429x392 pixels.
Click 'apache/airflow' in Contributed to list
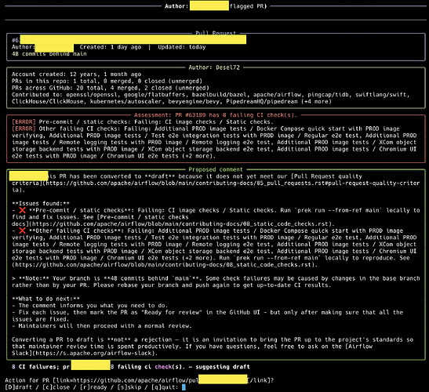coord(277,95)
